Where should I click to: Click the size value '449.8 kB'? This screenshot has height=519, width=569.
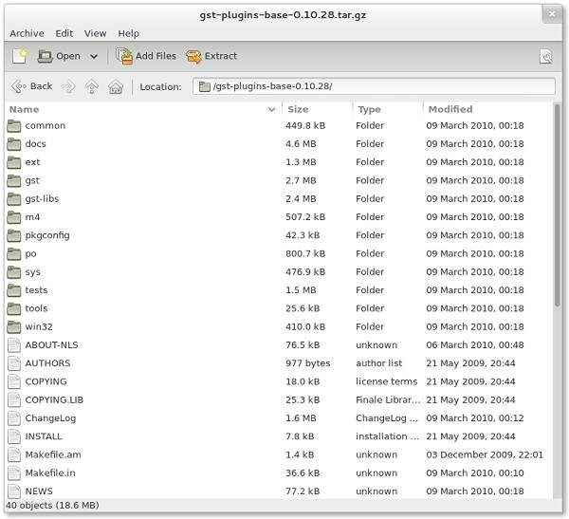(x=305, y=125)
